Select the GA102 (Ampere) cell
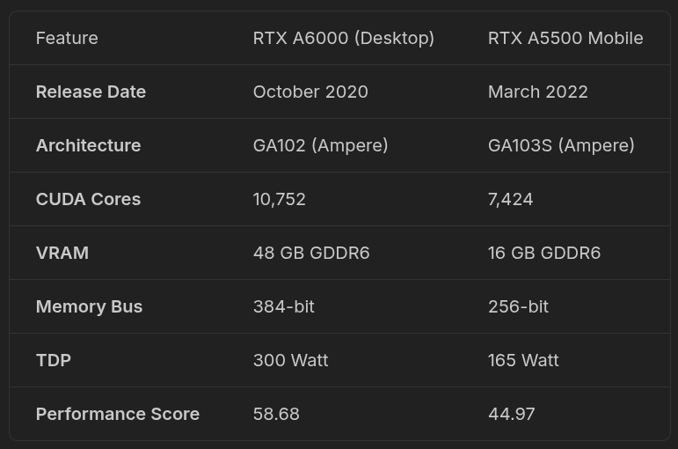The width and height of the screenshot is (678, 449). [x=320, y=145]
